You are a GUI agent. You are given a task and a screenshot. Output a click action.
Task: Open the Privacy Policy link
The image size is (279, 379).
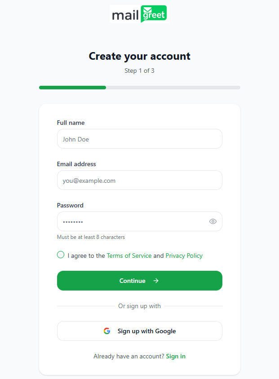(184, 255)
